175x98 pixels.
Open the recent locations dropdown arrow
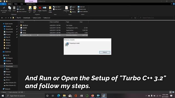point(8,18)
